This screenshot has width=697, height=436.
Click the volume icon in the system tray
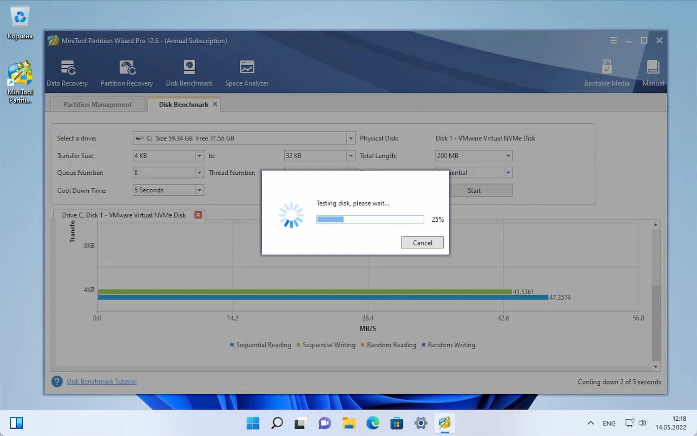pos(643,423)
